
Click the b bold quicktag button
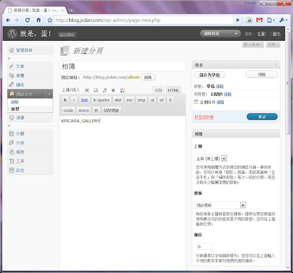pos(65,100)
